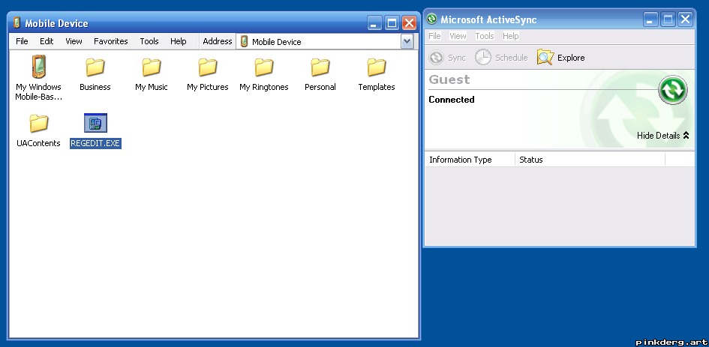Open Tools menu in Mobile Device window
This screenshot has width=709, height=347.
pos(149,41)
